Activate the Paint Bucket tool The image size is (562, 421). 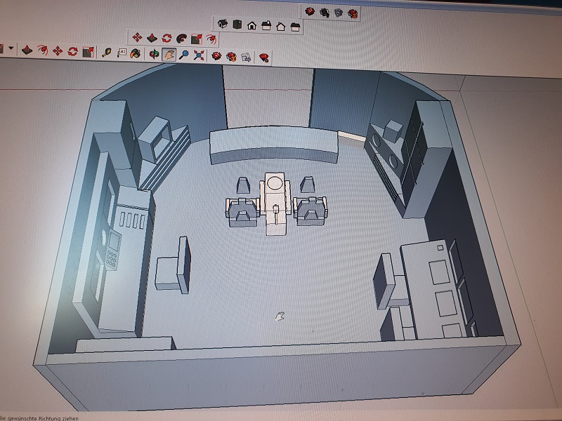[x=136, y=52]
